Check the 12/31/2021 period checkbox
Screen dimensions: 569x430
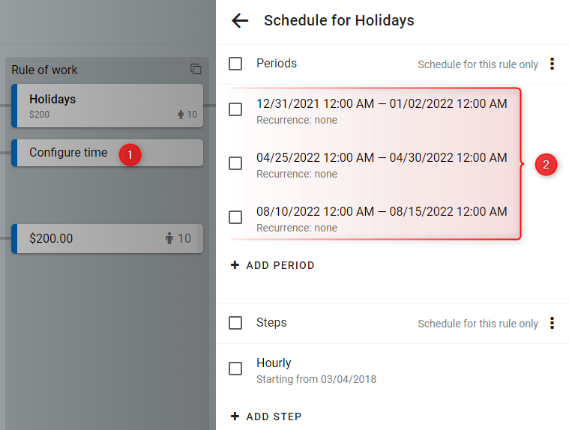coord(235,109)
